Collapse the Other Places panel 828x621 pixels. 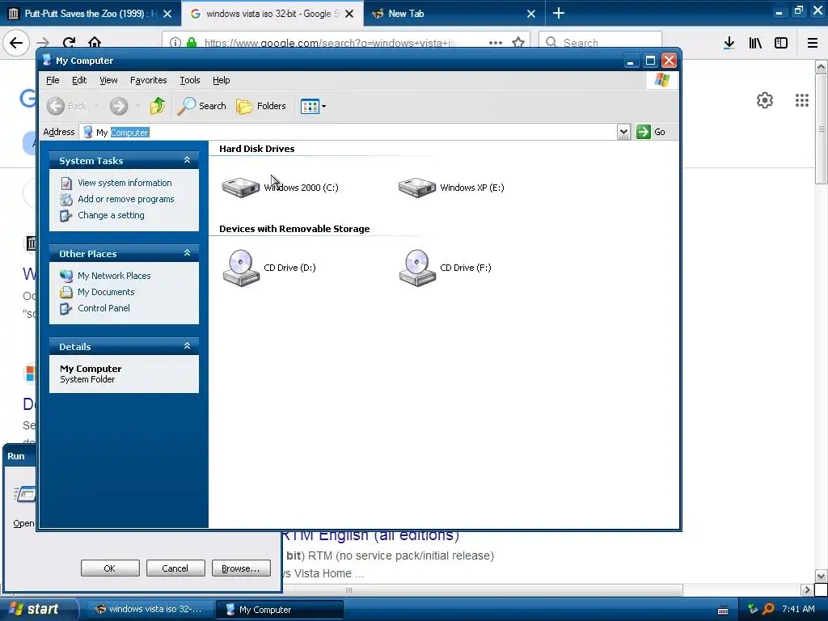pos(187,253)
